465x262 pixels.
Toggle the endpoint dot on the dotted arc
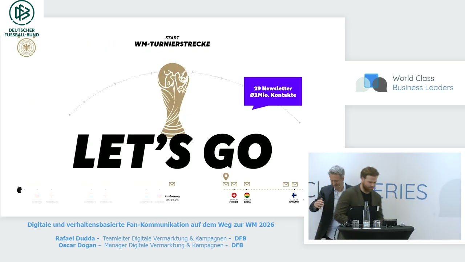(x=299, y=122)
